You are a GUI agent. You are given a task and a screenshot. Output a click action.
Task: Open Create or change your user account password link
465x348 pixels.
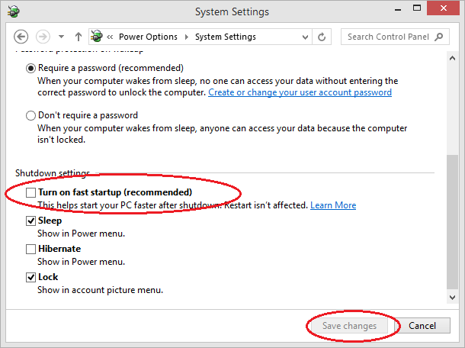(x=300, y=92)
